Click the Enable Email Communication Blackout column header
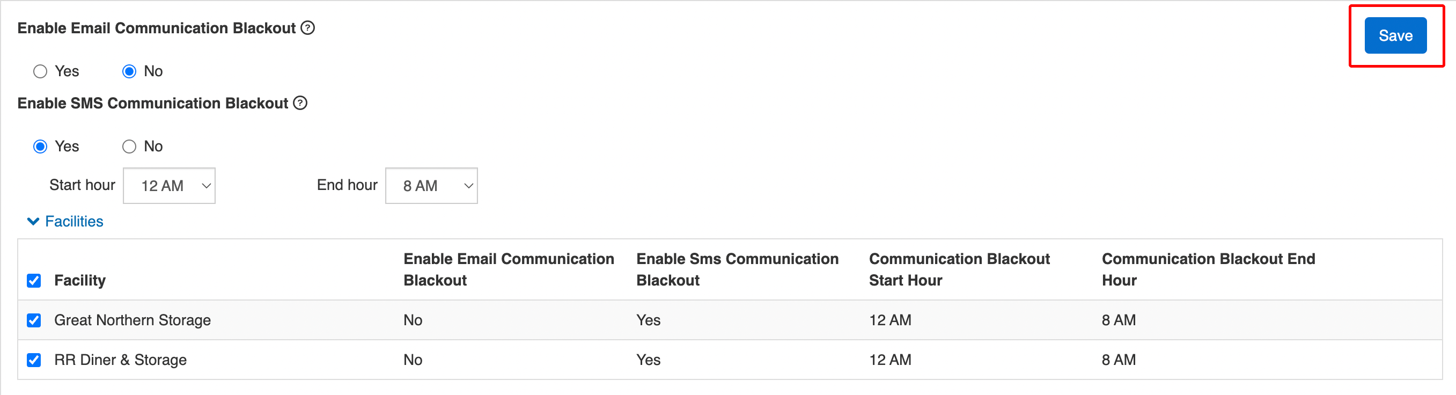The height and width of the screenshot is (395, 1456). (508, 269)
